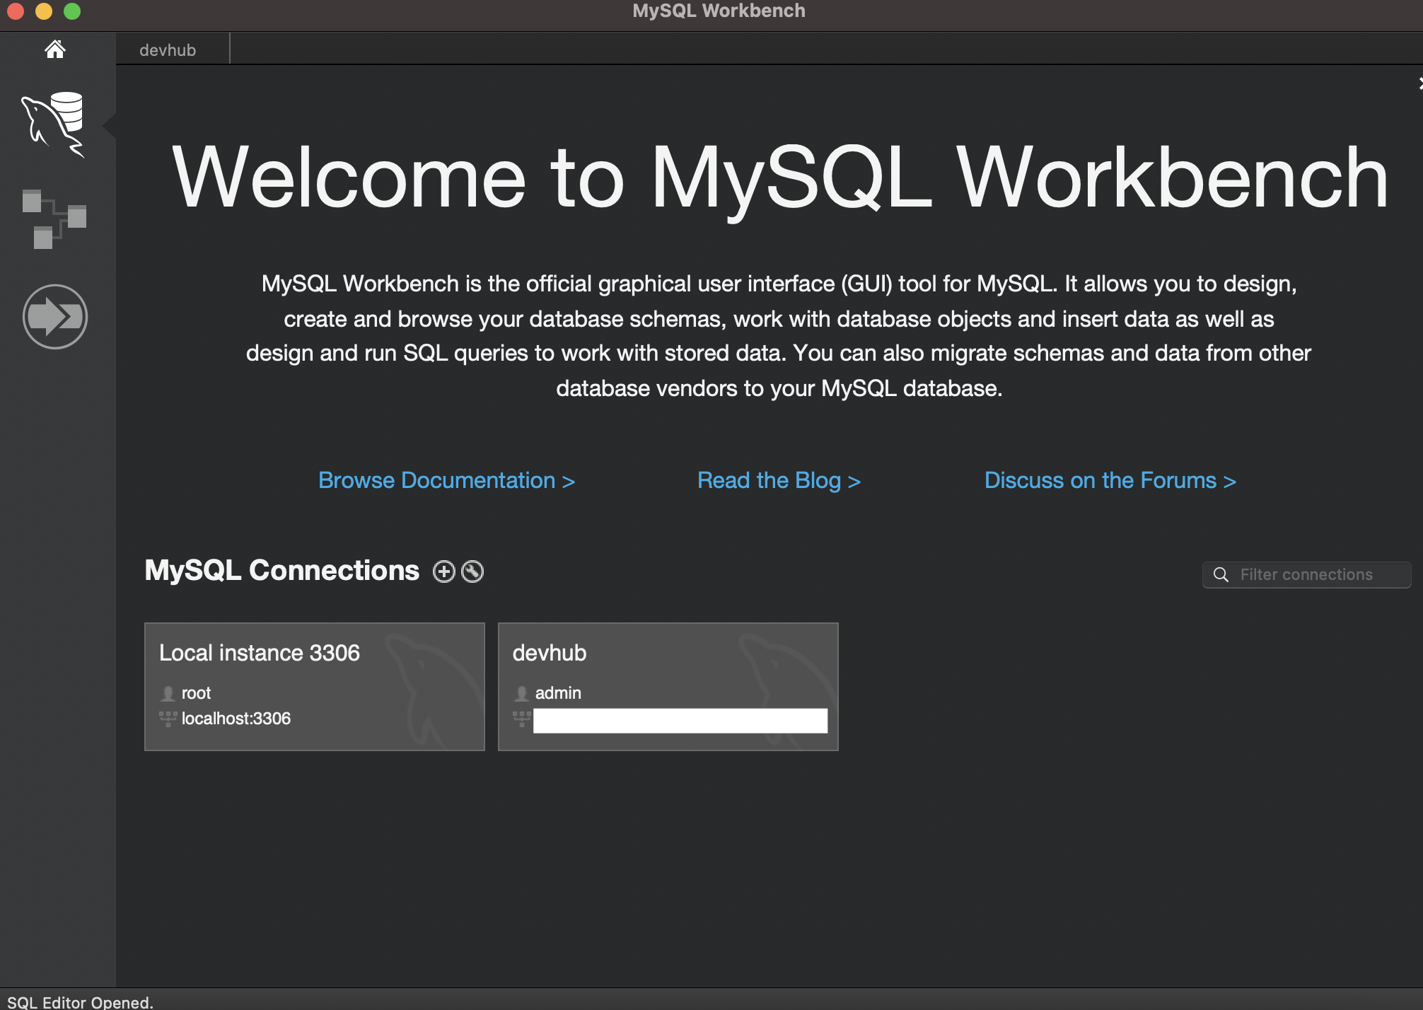
Task: Open Read the Blog link
Action: coord(779,481)
